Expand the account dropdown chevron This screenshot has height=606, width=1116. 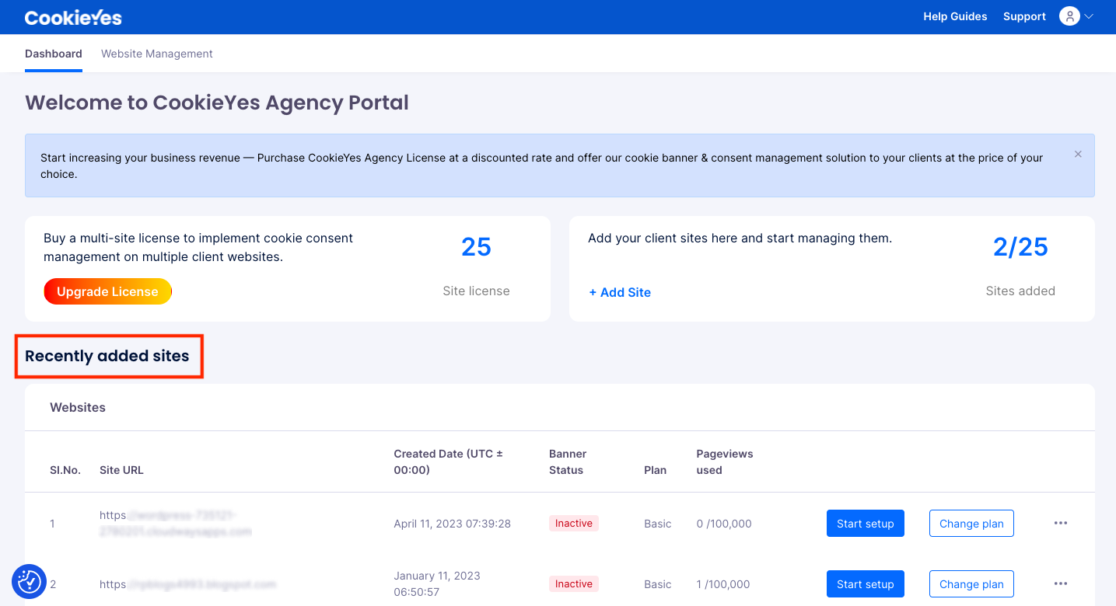pos(1089,16)
